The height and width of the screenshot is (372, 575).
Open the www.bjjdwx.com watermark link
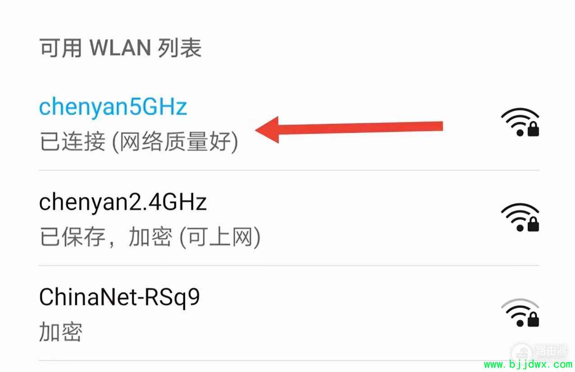pos(528,365)
